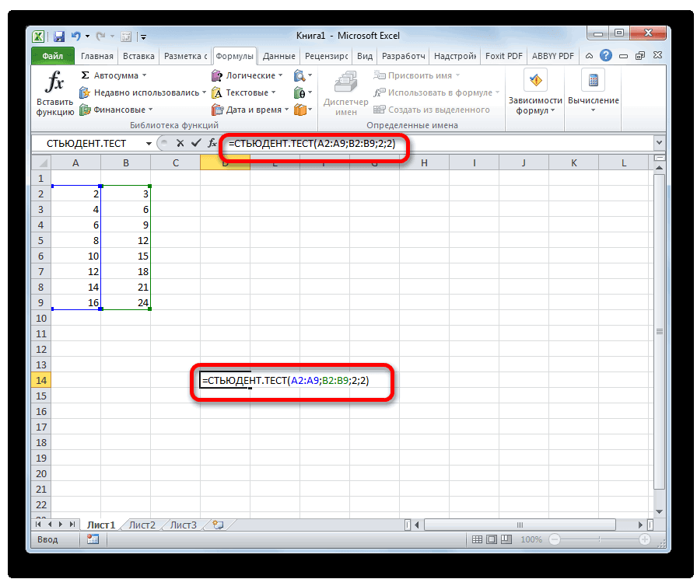Open Текстовые functions category
Screen dimensions: 697x579
(x=243, y=92)
